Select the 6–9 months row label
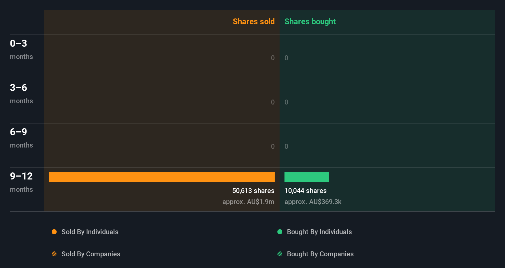Viewport: 505px width, 268px height. point(21,138)
